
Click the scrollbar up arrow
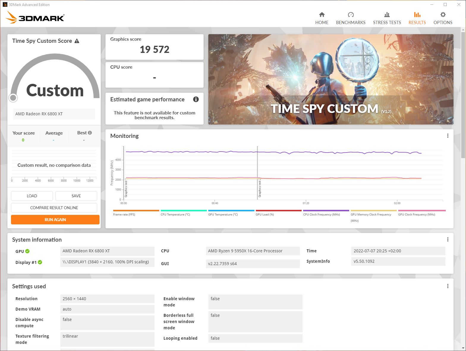point(463,30)
